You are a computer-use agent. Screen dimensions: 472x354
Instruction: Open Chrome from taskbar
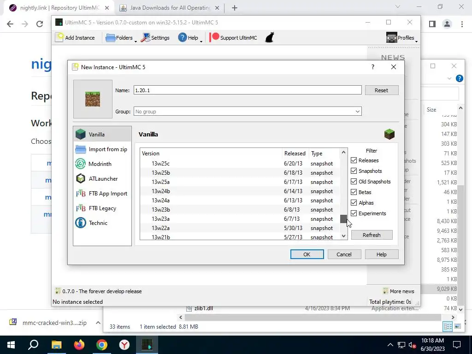[x=102, y=345]
